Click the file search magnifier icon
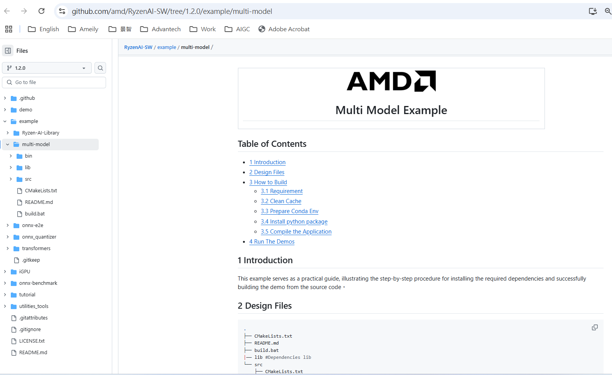 [x=100, y=68]
